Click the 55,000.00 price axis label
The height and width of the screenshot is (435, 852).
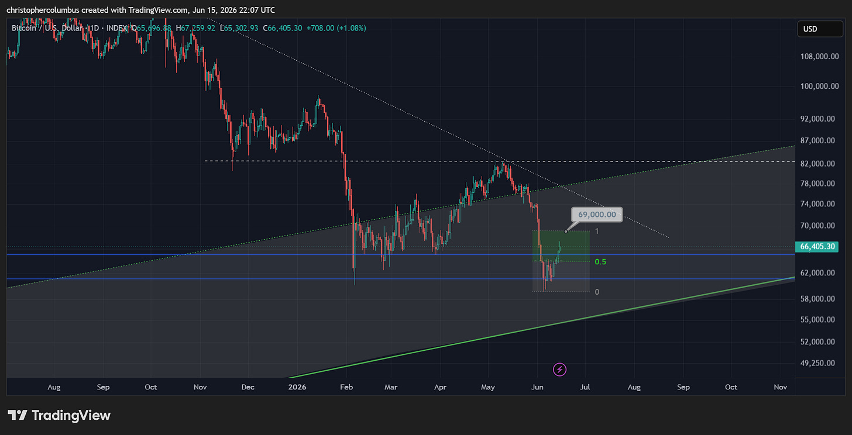coord(818,320)
